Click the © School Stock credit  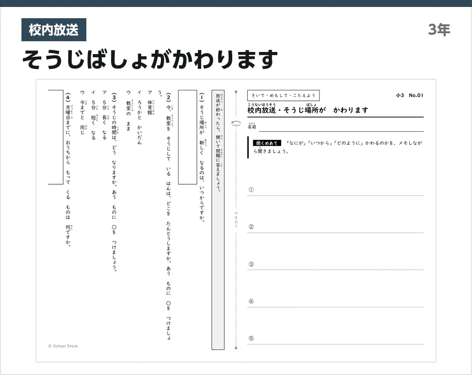click(x=63, y=346)
